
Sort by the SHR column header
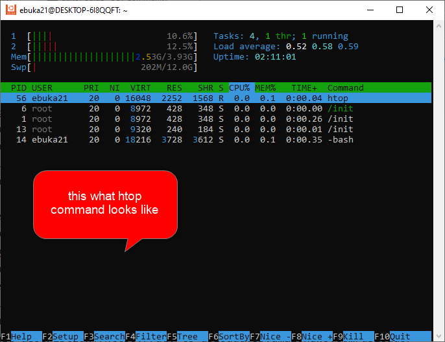[206, 87]
